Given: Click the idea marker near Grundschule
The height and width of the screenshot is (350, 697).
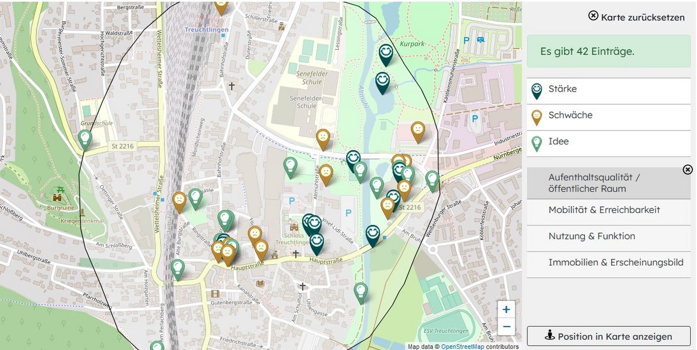Looking at the screenshot, I should [x=85, y=139].
